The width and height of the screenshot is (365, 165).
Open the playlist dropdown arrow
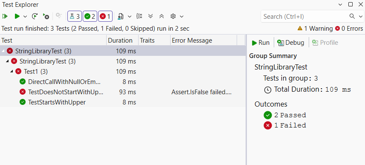[x=130, y=17]
